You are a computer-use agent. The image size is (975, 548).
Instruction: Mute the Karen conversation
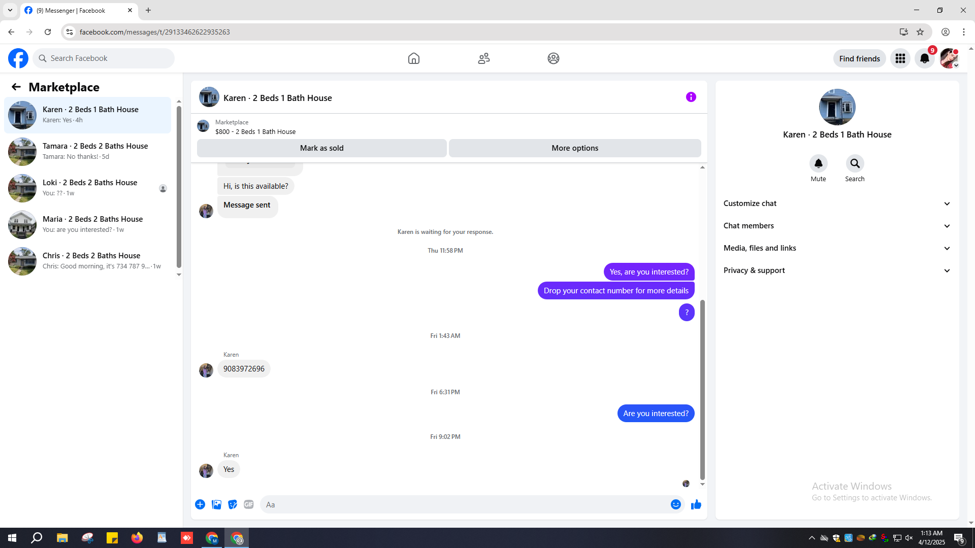tap(818, 163)
